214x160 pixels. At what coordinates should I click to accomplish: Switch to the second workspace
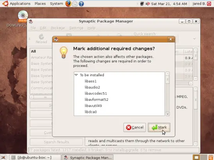pyautogui.click(x=203, y=157)
